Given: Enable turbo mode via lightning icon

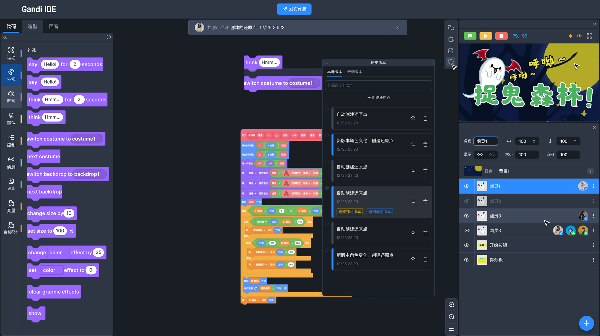Looking at the screenshot, I should pos(570,36).
